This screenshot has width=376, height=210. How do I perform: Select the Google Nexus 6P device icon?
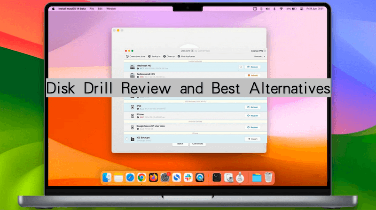(133, 127)
